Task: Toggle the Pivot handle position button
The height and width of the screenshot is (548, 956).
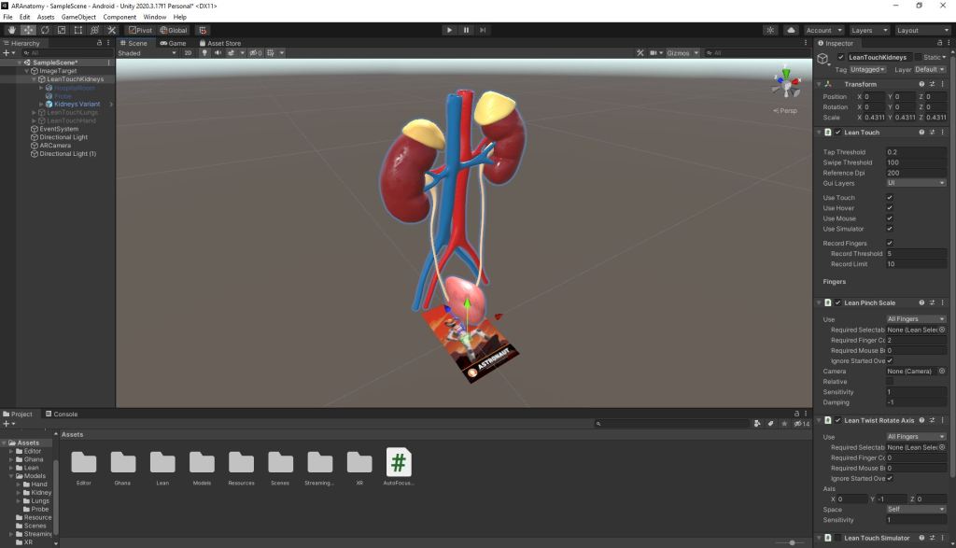Action: pyautogui.click(x=139, y=30)
